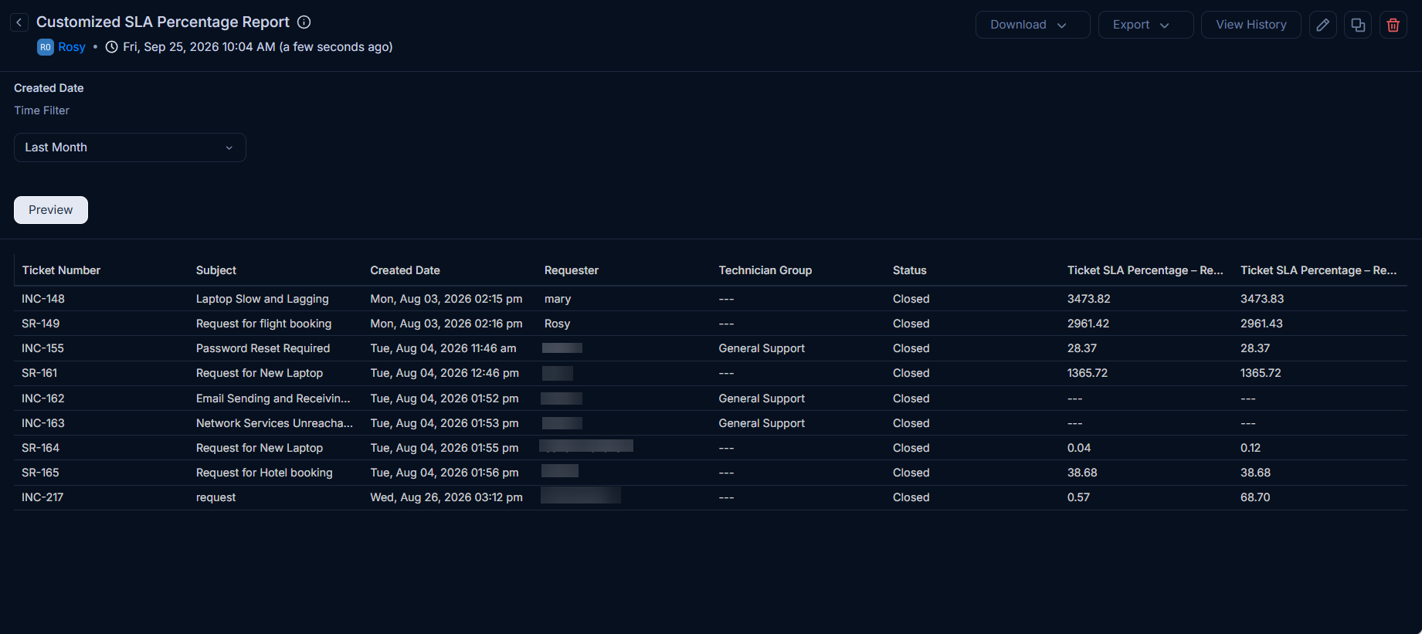Select ticket number INC-217
The width and height of the screenshot is (1422, 634).
pos(42,497)
